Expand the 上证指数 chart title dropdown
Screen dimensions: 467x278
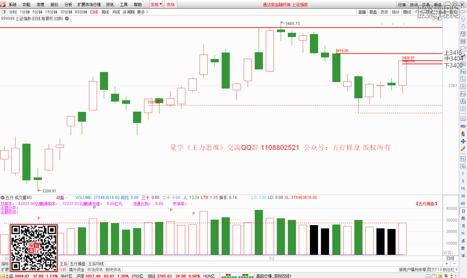click(67, 18)
